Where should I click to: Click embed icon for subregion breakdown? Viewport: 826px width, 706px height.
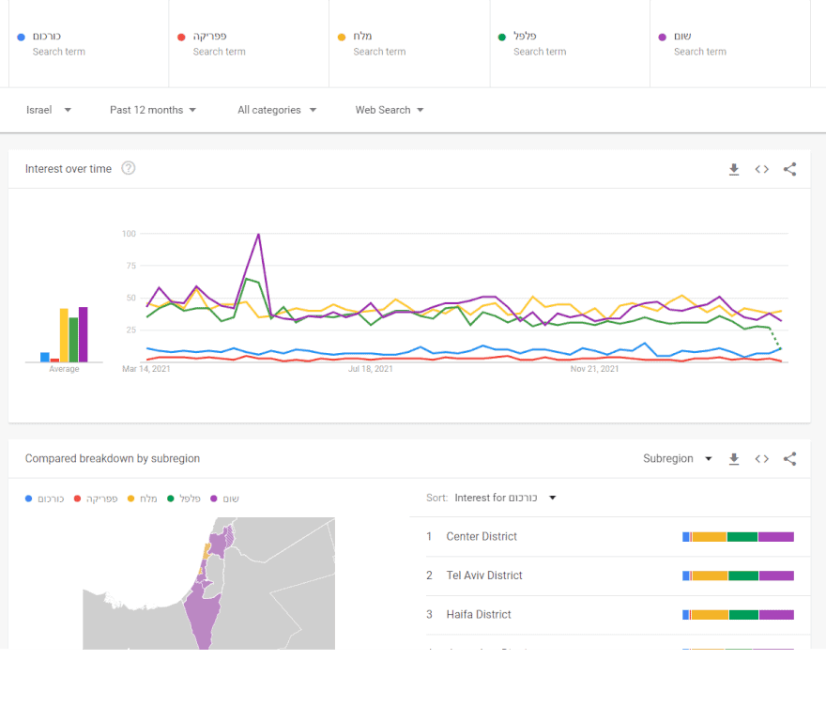tap(761, 459)
